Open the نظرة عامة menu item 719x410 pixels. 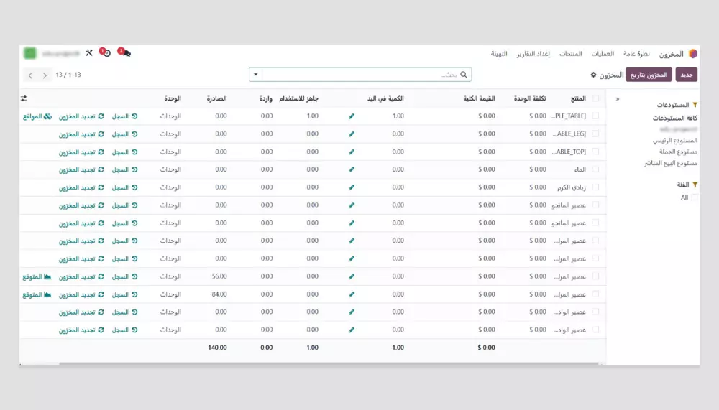(636, 54)
